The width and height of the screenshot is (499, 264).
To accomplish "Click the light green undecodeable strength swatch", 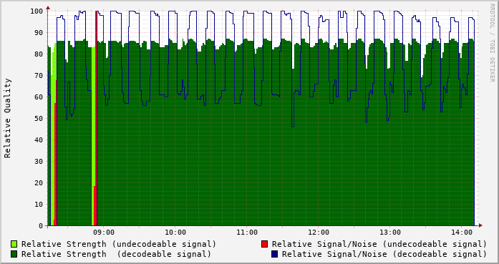I will click(14, 244).
